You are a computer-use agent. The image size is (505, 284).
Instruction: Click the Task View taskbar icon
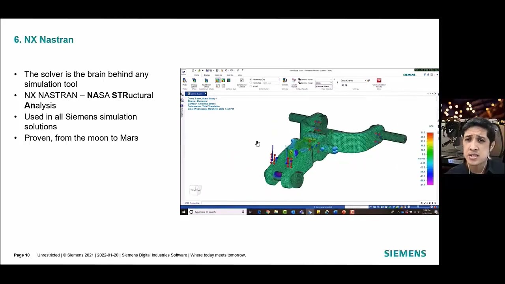pyautogui.click(x=251, y=212)
